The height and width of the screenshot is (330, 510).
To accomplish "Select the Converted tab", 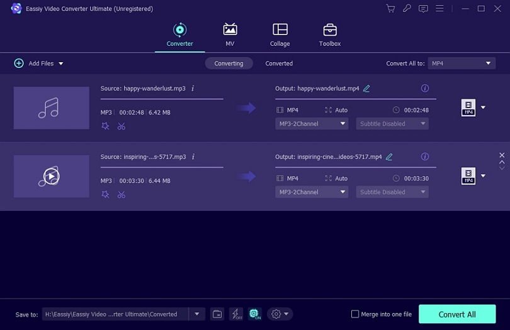I will click(279, 63).
